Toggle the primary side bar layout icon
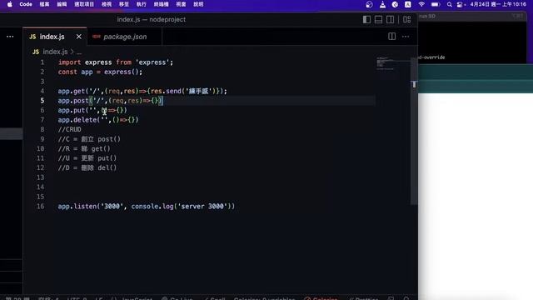This screenshot has height=300, width=533. [x=366, y=20]
